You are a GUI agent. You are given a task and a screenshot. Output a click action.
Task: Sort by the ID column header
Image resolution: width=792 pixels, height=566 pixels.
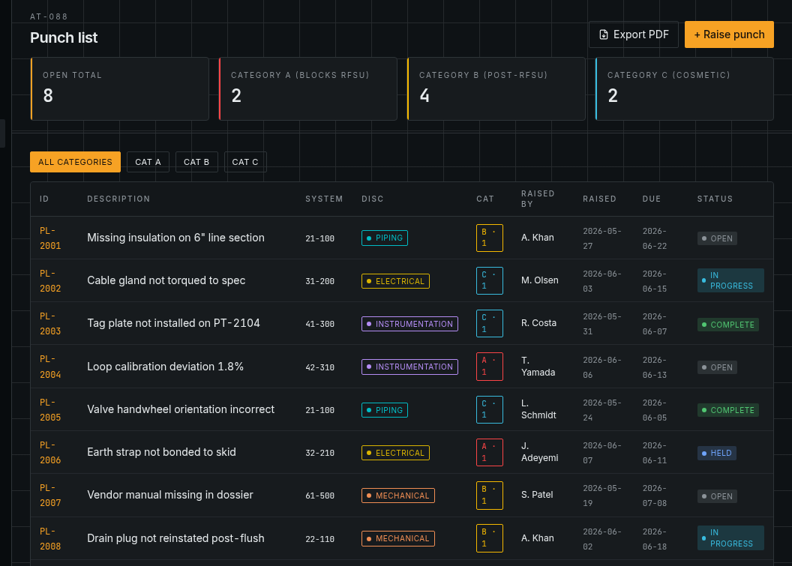coord(44,199)
